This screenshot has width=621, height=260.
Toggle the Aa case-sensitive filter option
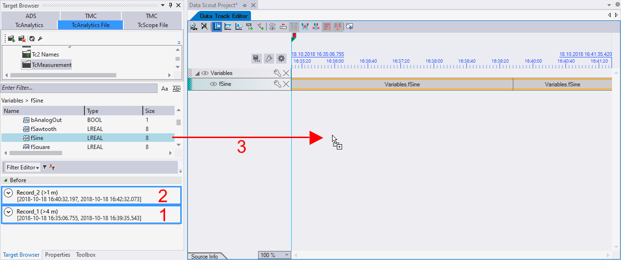coord(165,89)
